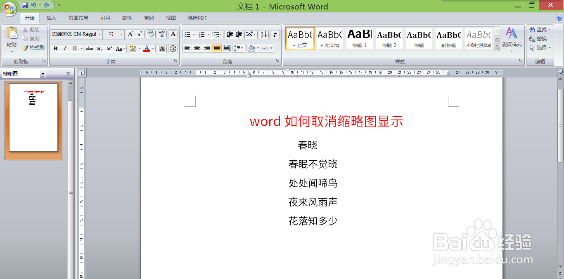Image resolution: width=564 pixels, height=279 pixels.
Task: Apply distributed alignment
Action: [x=226, y=48]
